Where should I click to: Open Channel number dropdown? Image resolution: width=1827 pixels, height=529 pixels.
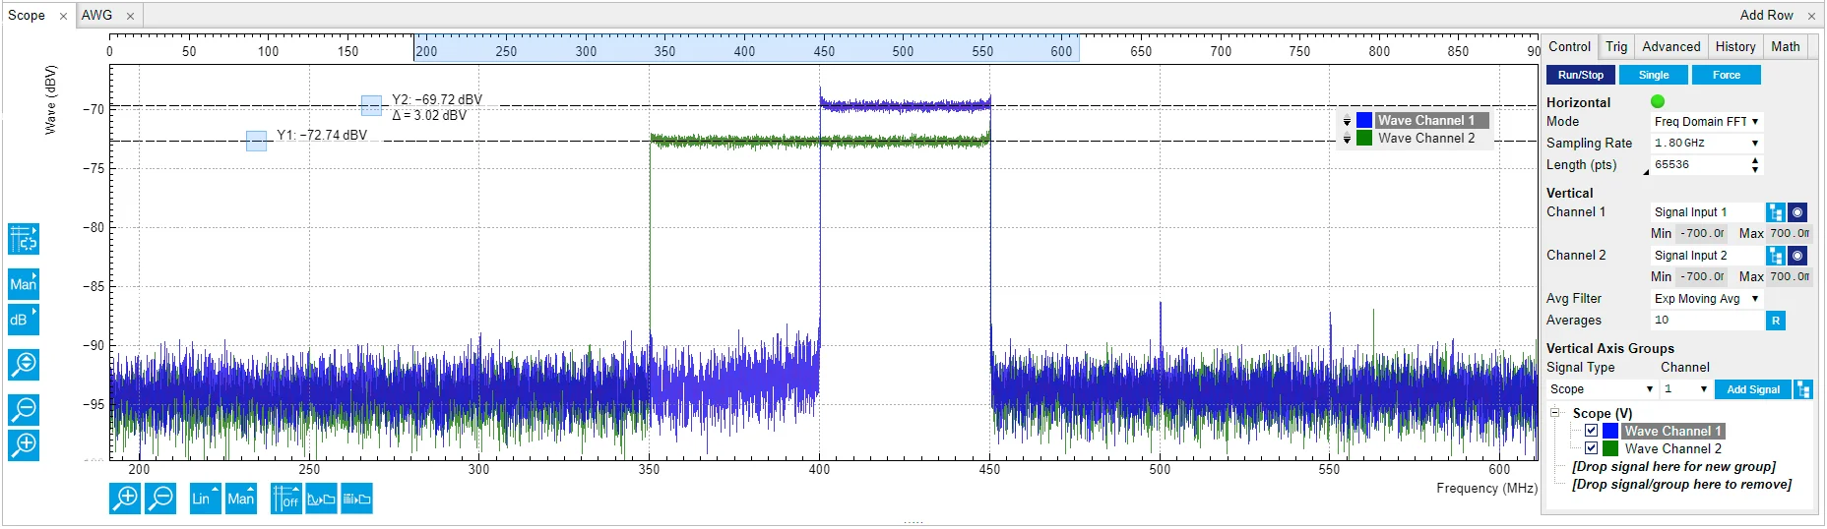(x=1685, y=389)
